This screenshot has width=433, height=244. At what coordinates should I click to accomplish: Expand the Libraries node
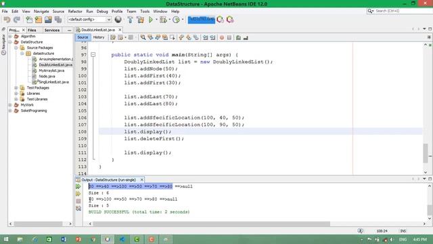pyautogui.click(x=16, y=94)
